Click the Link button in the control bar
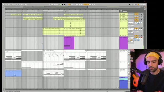Viewport: 164px width, 92px height. click(5, 5)
